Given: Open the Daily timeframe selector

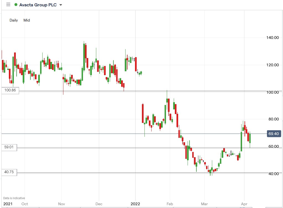Looking at the screenshot, I should [x=13, y=20].
